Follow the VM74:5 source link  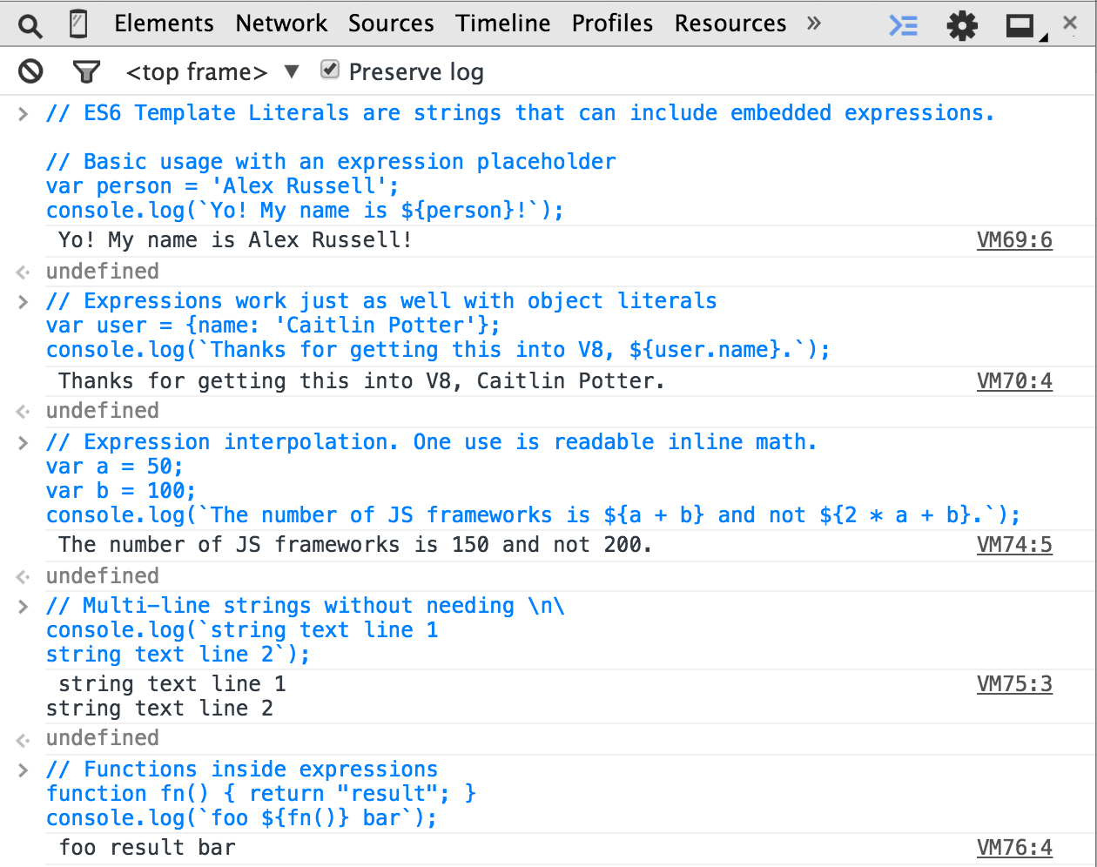1014,545
